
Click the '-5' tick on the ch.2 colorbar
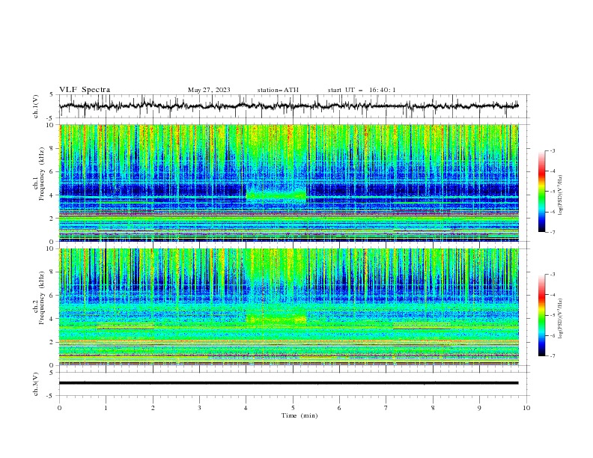[553, 315]
